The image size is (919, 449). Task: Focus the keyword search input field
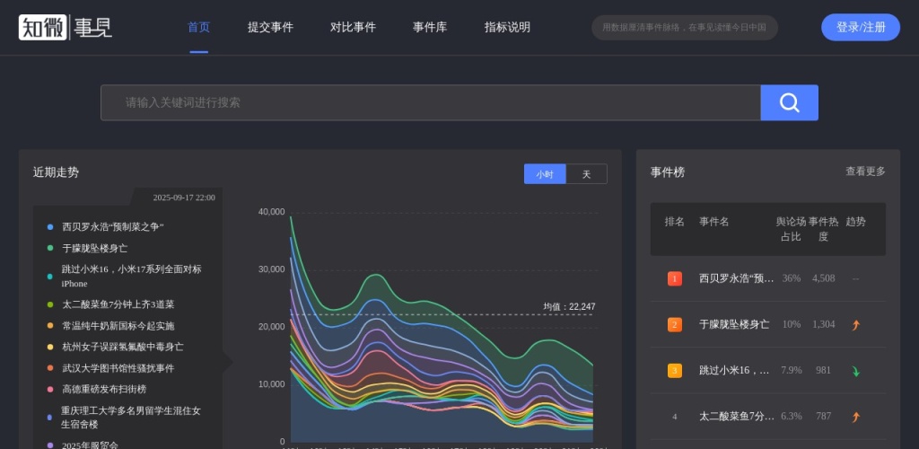click(x=431, y=102)
